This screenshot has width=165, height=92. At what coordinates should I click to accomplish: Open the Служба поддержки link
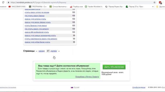tap(139, 87)
